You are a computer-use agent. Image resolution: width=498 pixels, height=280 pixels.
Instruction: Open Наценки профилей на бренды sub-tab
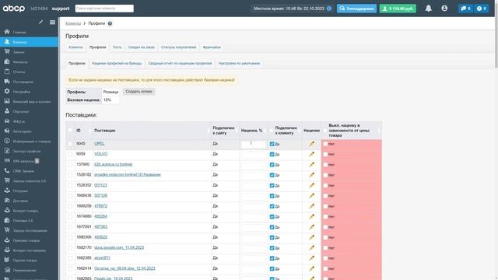117,64
